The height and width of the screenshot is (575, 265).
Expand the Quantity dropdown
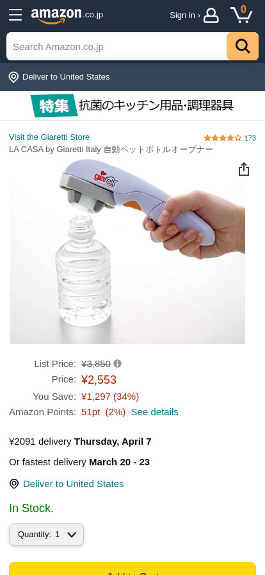47,535
